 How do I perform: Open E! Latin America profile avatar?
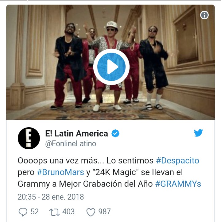pyautogui.click(x=29, y=138)
